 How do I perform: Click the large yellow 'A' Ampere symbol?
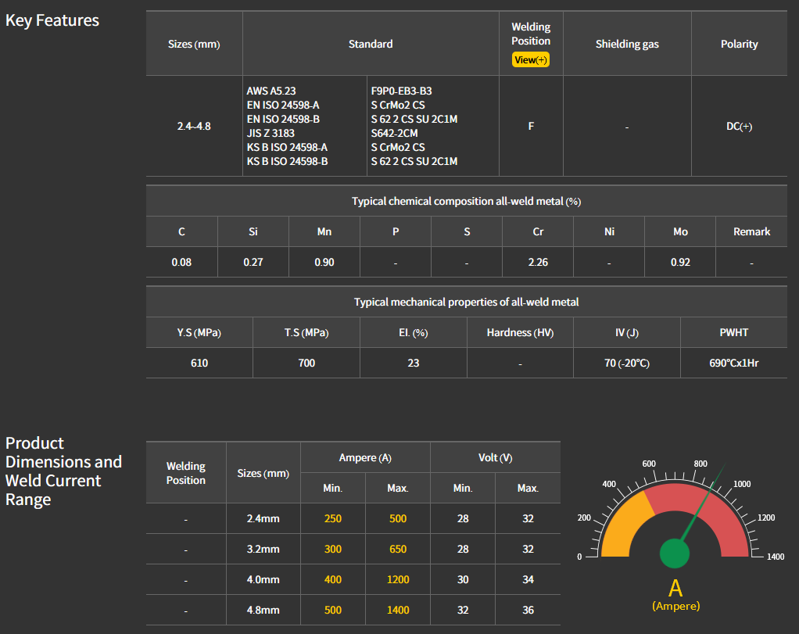[675, 588]
